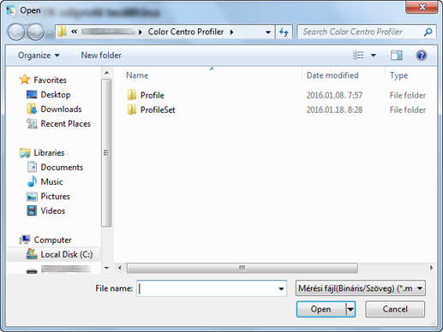This screenshot has width=443, height=332.
Task: Click the magnifier search icon
Action: [x=428, y=32]
